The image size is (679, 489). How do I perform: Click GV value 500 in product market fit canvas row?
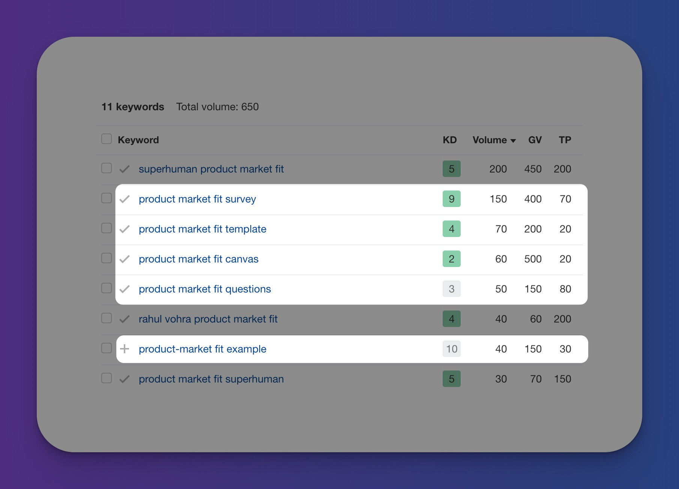click(x=533, y=259)
